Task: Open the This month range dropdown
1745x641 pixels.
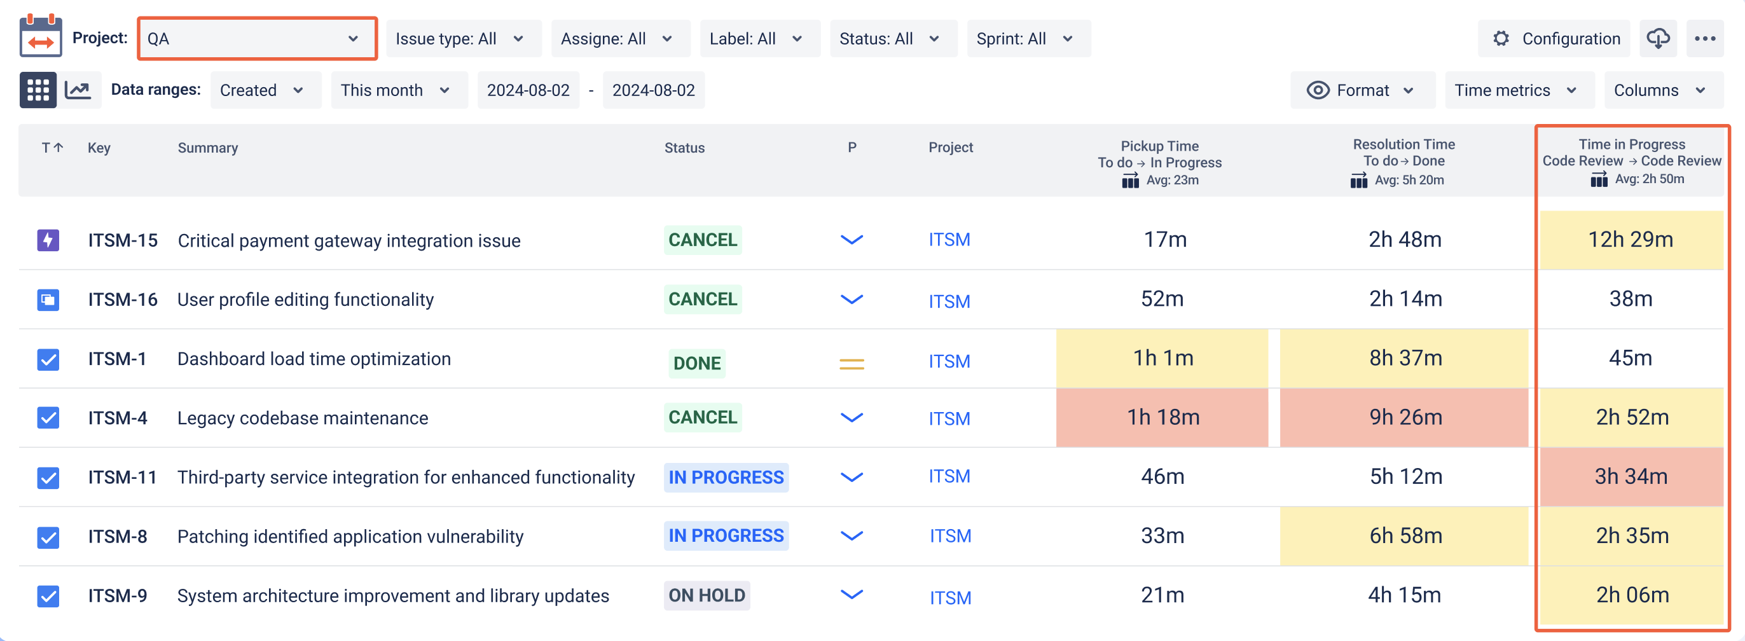Action: pyautogui.click(x=399, y=90)
